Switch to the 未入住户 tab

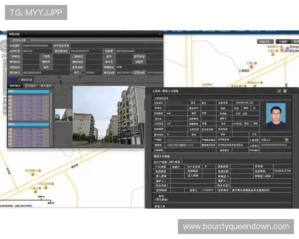tap(45, 86)
